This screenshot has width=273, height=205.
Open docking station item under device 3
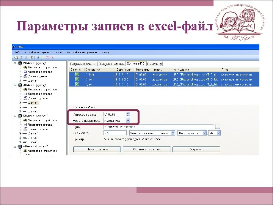(x=36, y=98)
